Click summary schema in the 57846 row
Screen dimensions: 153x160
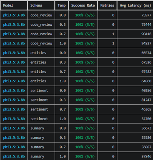pyautogui.click(x=37, y=157)
